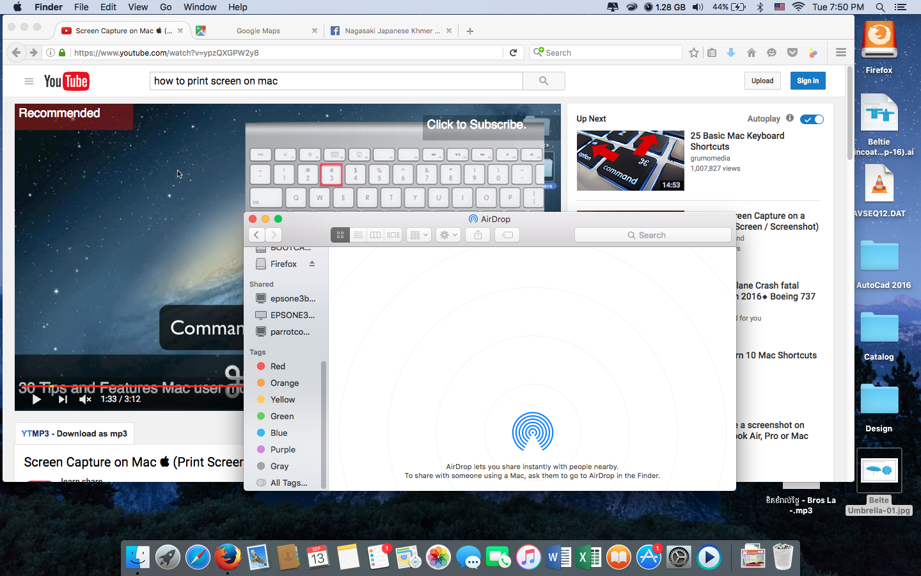
Task: Open iTunes from the Dock
Action: pyautogui.click(x=528, y=557)
